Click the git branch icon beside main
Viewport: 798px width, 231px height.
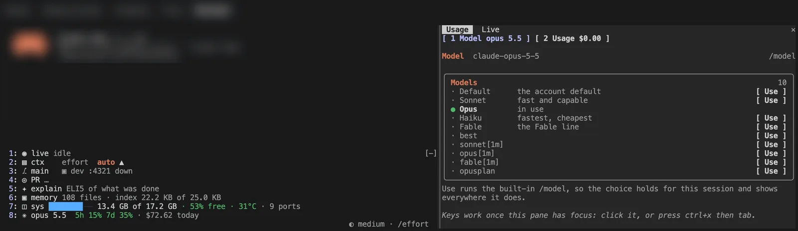point(24,171)
